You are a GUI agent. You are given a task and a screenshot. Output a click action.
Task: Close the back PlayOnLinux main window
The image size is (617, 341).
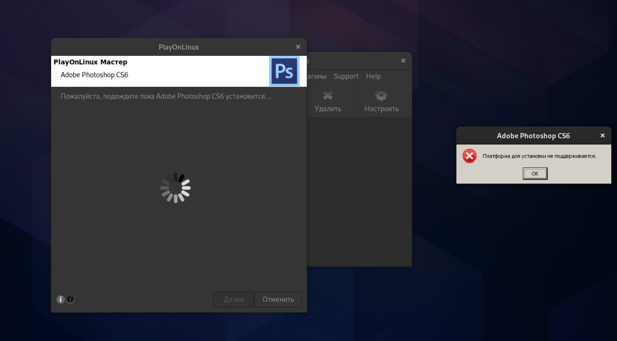click(403, 61)
